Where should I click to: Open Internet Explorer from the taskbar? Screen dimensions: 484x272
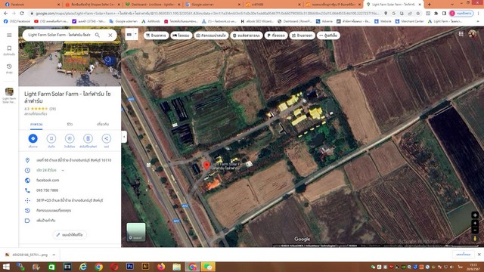83,267
